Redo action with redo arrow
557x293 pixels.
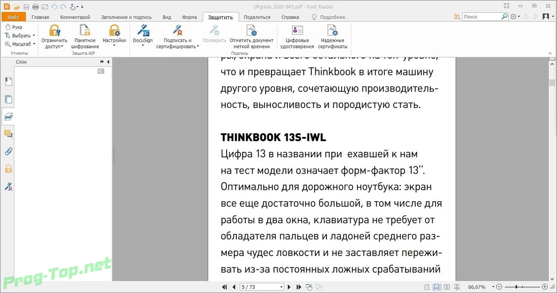63,6
